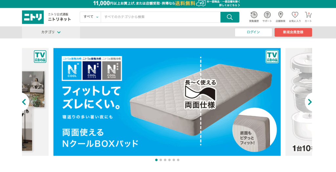Viewport: 336px width, 172px height.
Task: Select the fourth carousel dot
Action: click(x=169, y=160)
